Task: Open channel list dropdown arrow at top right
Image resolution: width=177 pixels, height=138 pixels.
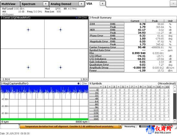Action: coord(173,4)
